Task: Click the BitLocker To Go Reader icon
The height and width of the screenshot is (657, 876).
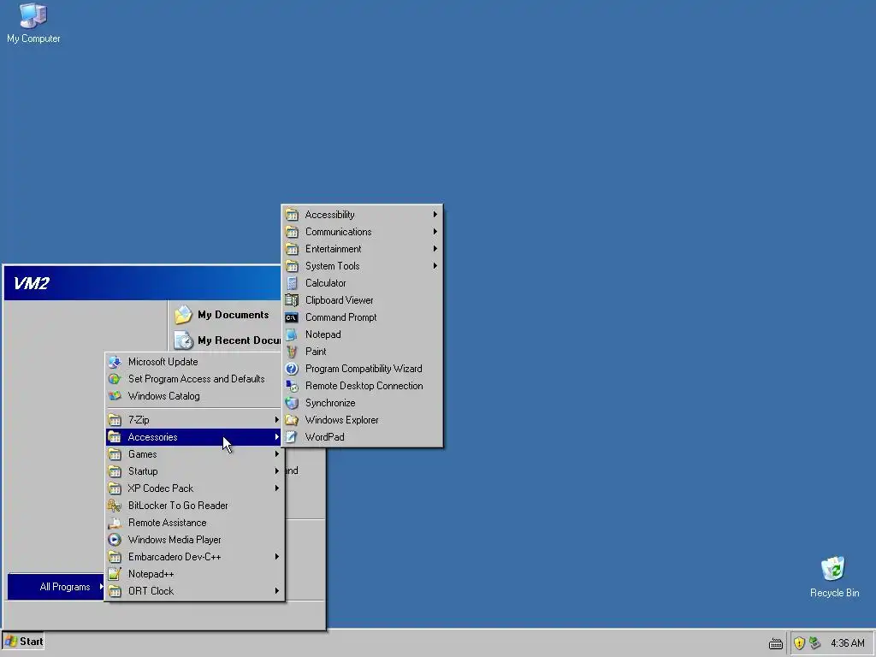Action: click(x=115, y=506)
